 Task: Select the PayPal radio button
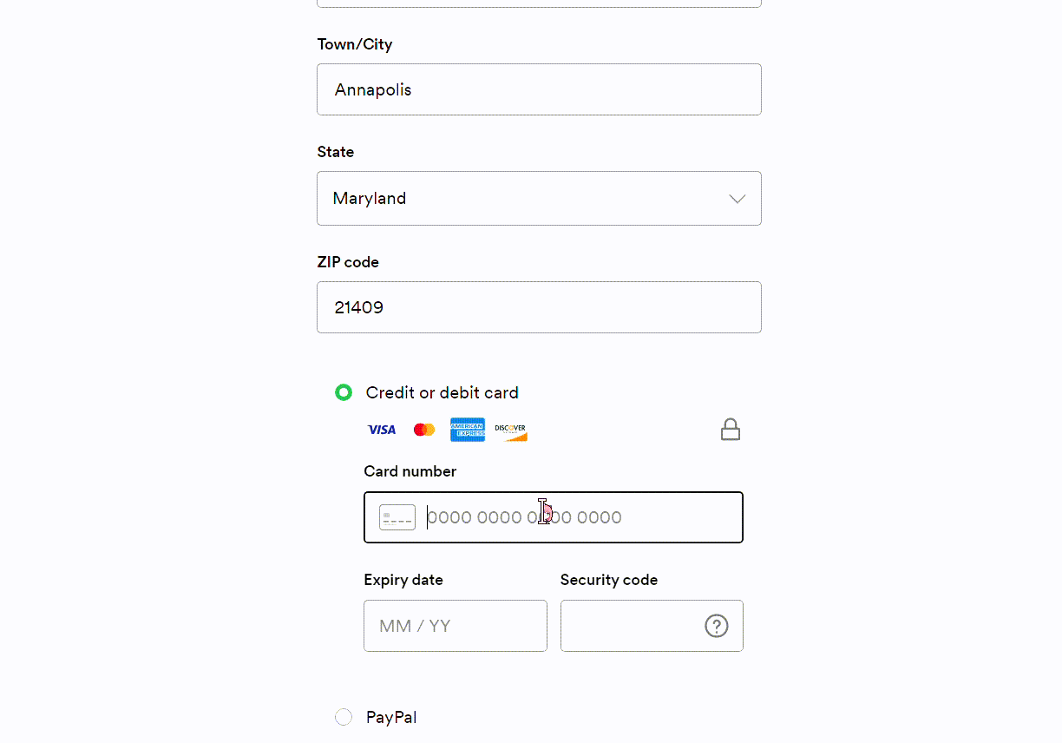(344, 717)
